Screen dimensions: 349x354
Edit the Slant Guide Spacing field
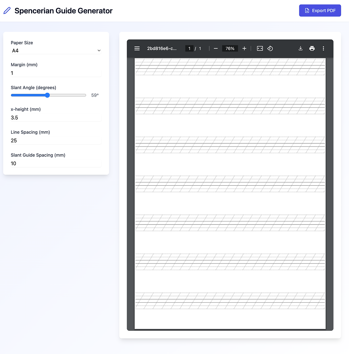(56, 163)
